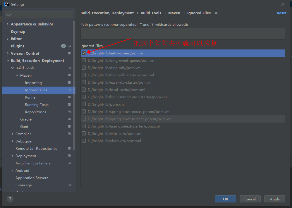Check ding-sdk-starter/pom.xml checkbox
The width and height of the screenshot is (292, 208).
point(84,75)
